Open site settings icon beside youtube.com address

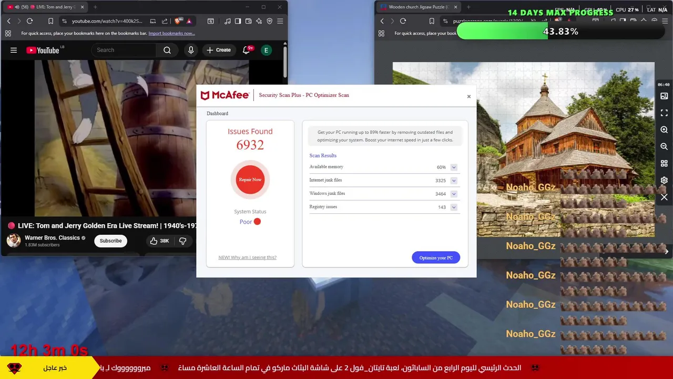pyautogui.click(x=64, y=21)
